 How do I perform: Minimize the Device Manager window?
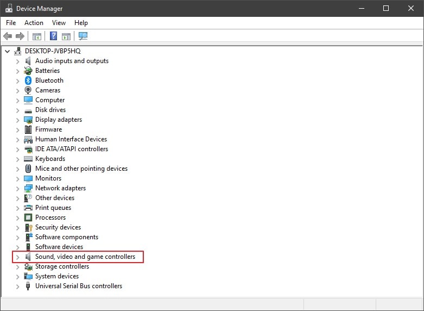pos(362,8)
